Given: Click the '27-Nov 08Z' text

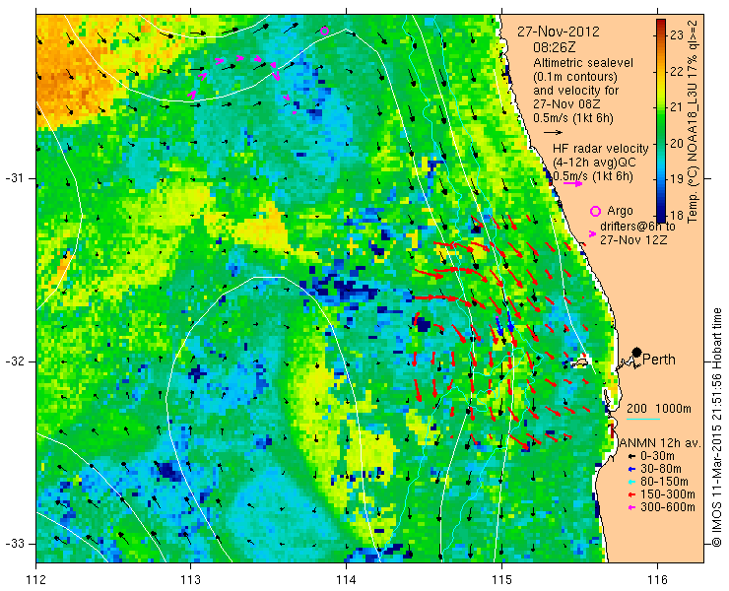Looking at the screenshot, I should pyautogui.click(x=567, y=104).
